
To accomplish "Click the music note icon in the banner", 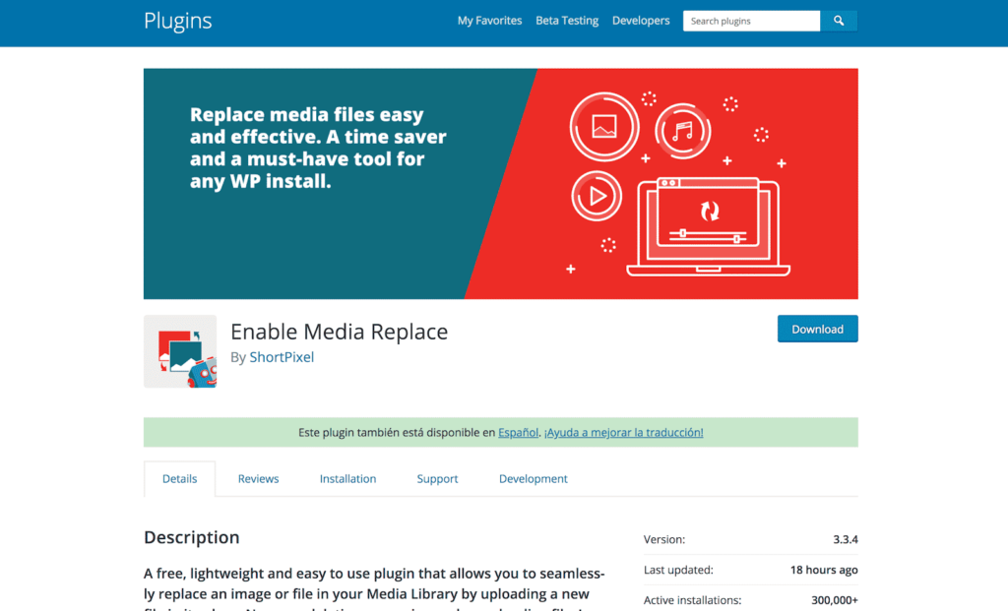I will 683,131.
